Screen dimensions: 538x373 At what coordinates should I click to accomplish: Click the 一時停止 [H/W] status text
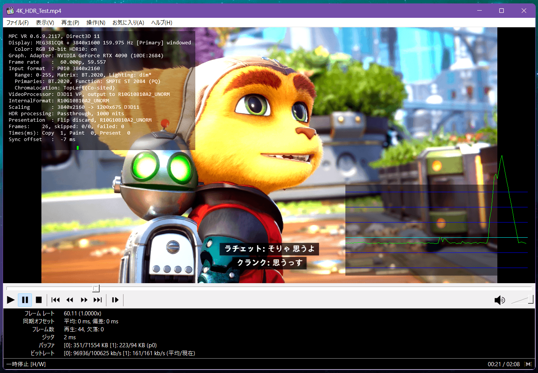pos(26,364)
